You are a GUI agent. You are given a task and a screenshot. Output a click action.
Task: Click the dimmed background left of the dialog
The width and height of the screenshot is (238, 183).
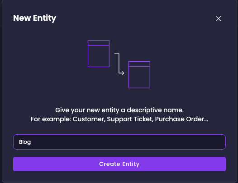pos(1,91)
